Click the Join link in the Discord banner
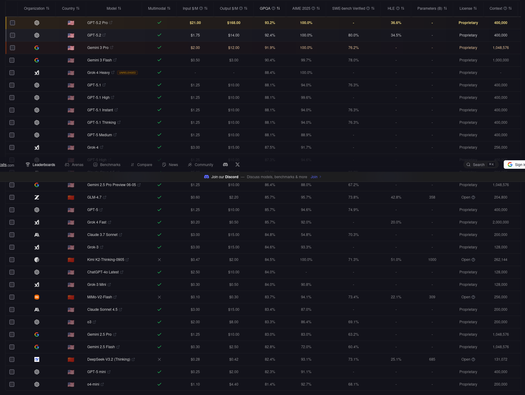The width and height of the screenshot is (525, 395). point(314,177)
